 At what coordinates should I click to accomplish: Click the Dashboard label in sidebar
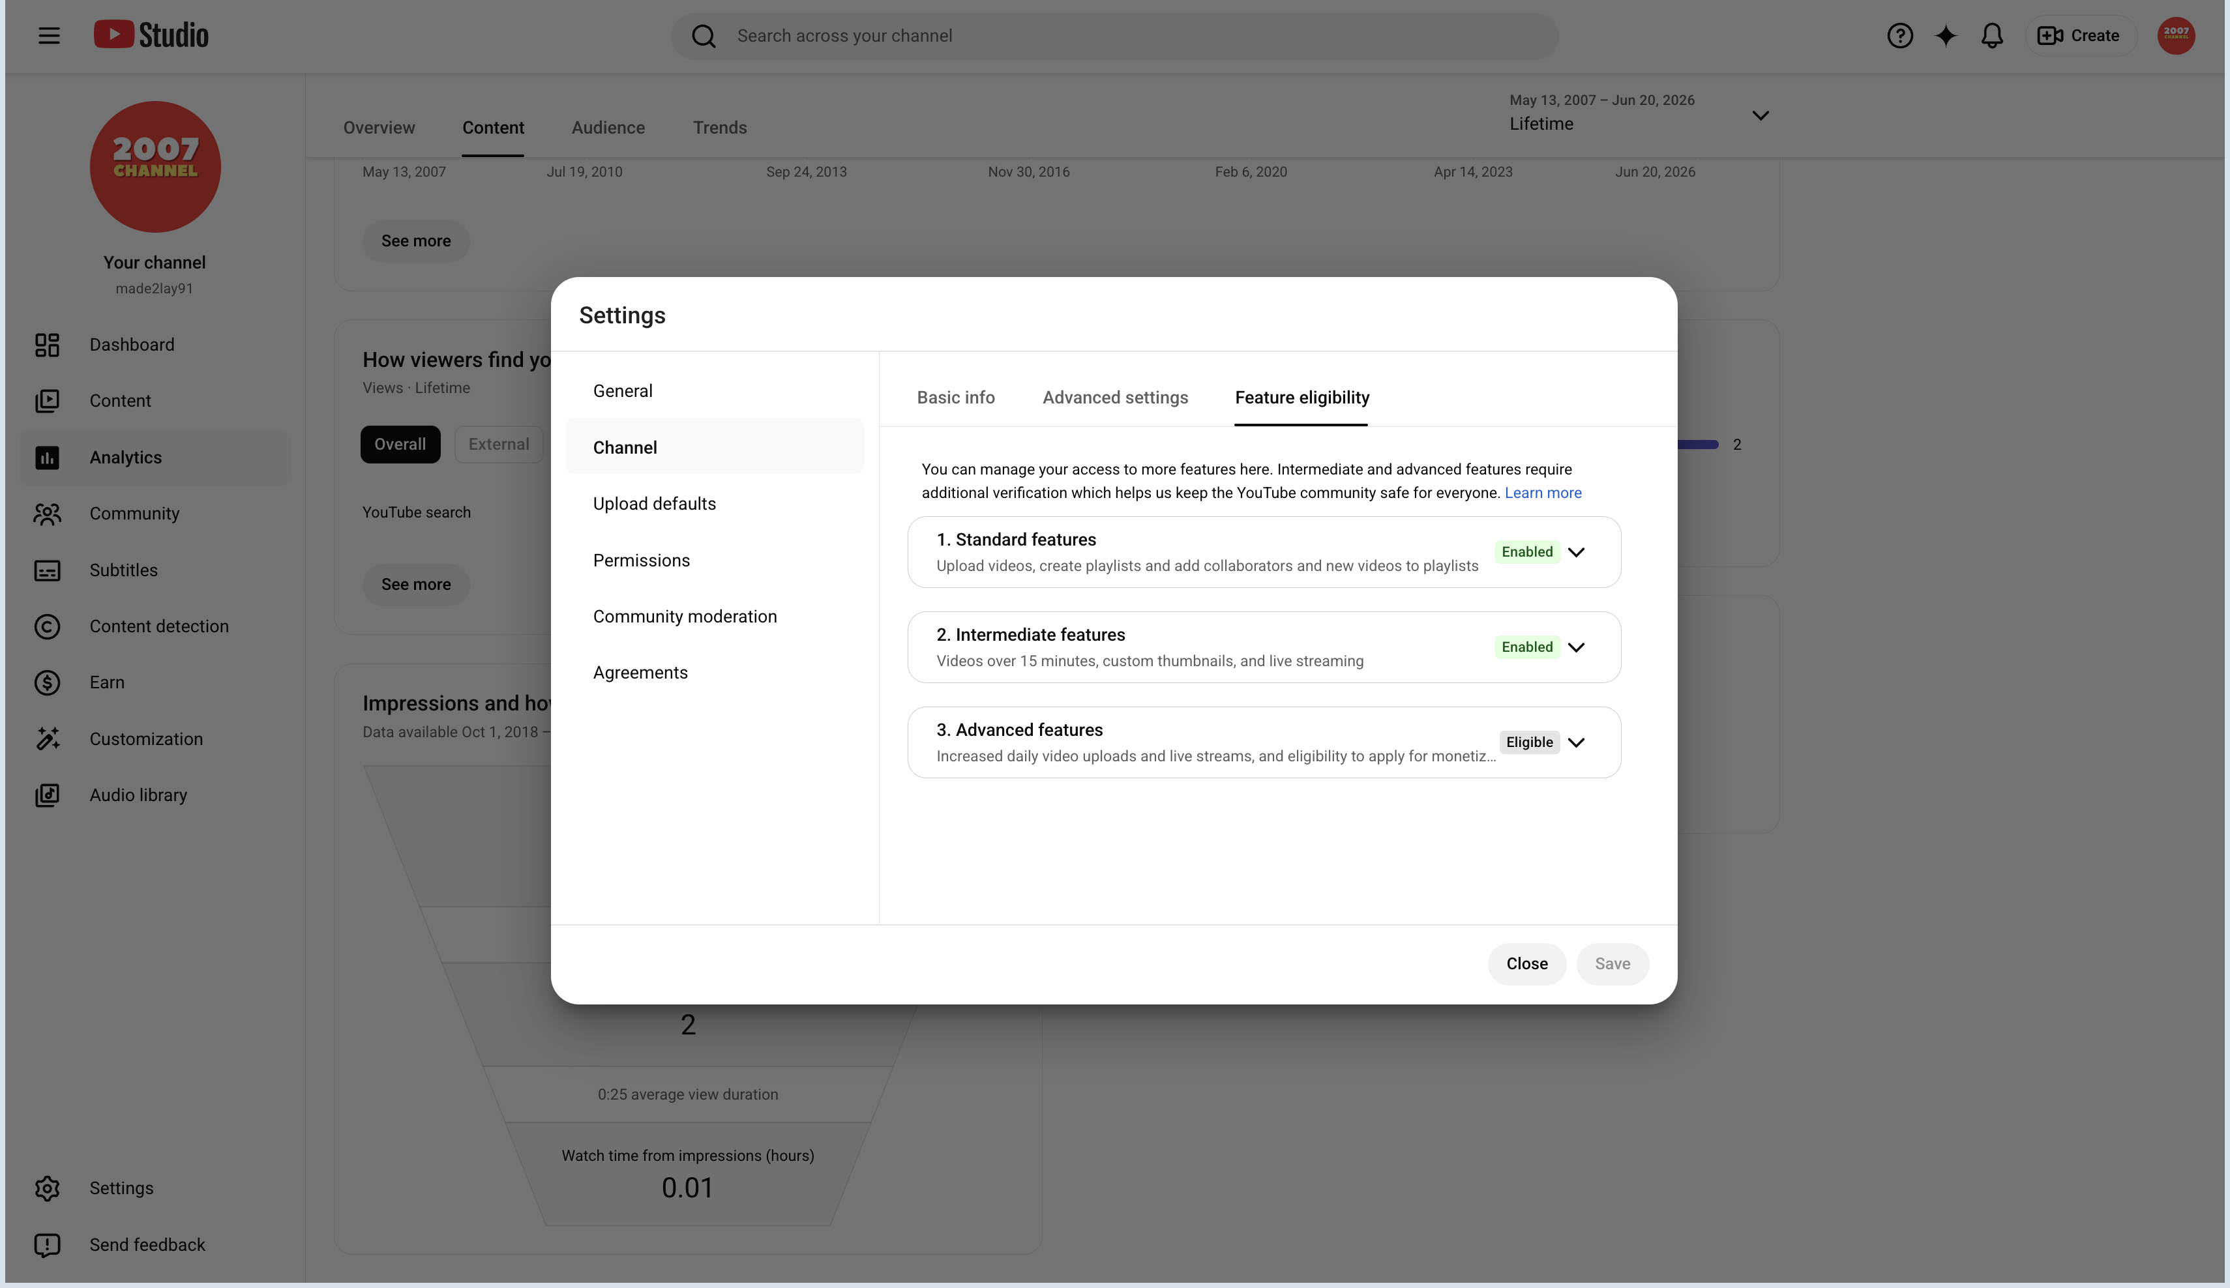click(132, 345)
